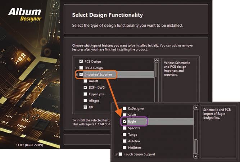Click scroll-up arrow in upper feature list
Screen dimensions: 240x162
click(156, 60)
